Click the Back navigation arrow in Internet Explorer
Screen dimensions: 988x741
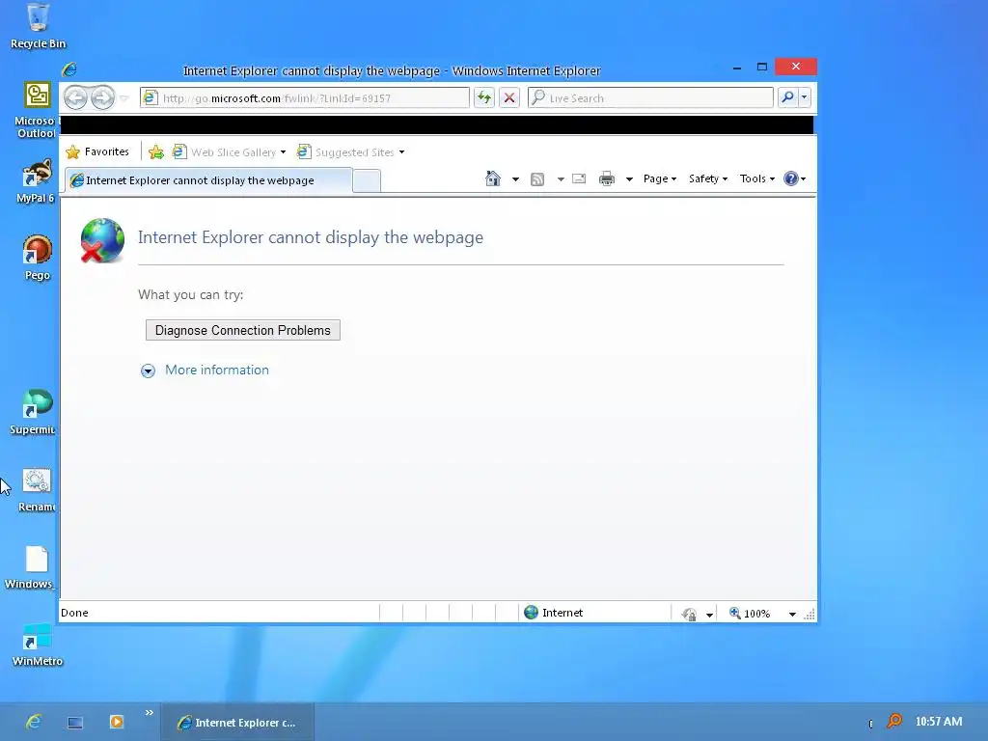75,97
